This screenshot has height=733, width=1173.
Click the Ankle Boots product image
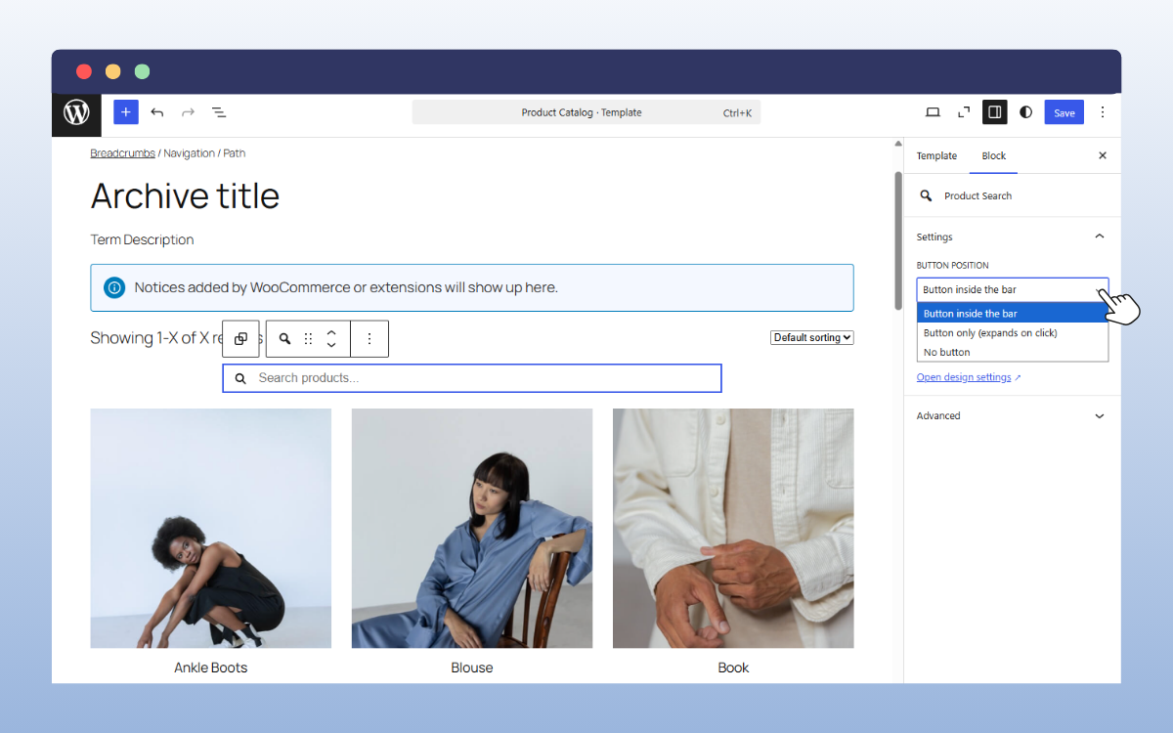click(x=211, y=528)
